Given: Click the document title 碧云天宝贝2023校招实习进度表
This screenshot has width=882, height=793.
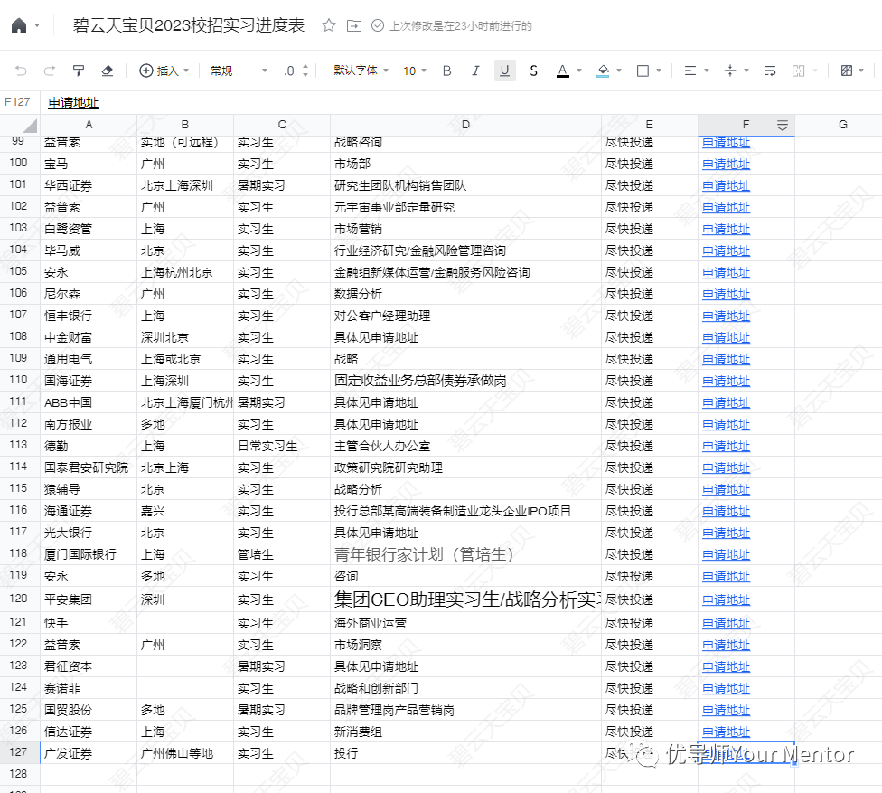Looking at the screenshot, I should point(189,25).
